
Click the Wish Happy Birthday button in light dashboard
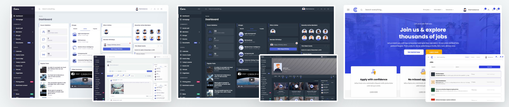pyautogui.click(x=116, y=49)
